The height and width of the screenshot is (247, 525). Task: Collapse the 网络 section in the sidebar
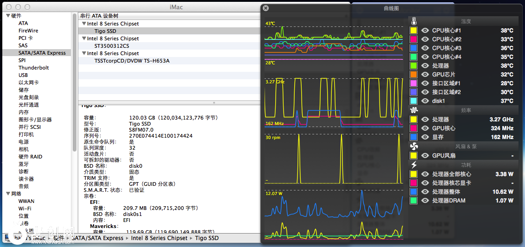8,194
